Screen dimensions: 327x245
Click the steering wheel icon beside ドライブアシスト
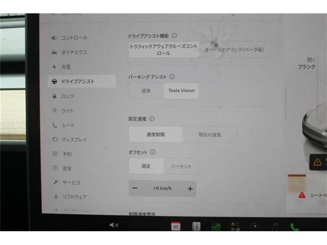(x=54, y=82)
